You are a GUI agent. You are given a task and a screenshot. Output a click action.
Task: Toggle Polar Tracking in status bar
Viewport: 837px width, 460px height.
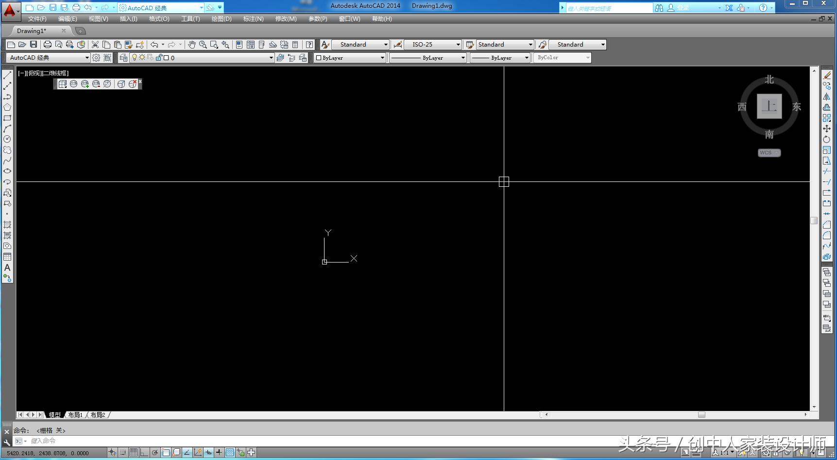click(155, 452)
